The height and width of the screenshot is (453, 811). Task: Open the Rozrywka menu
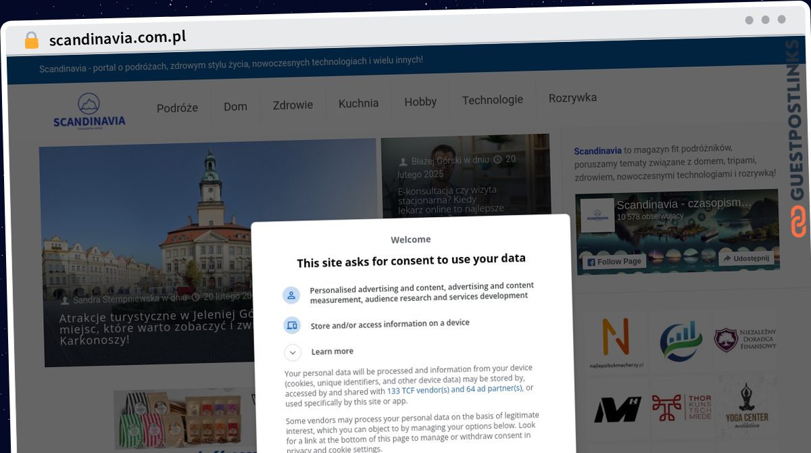click(572, 97)
